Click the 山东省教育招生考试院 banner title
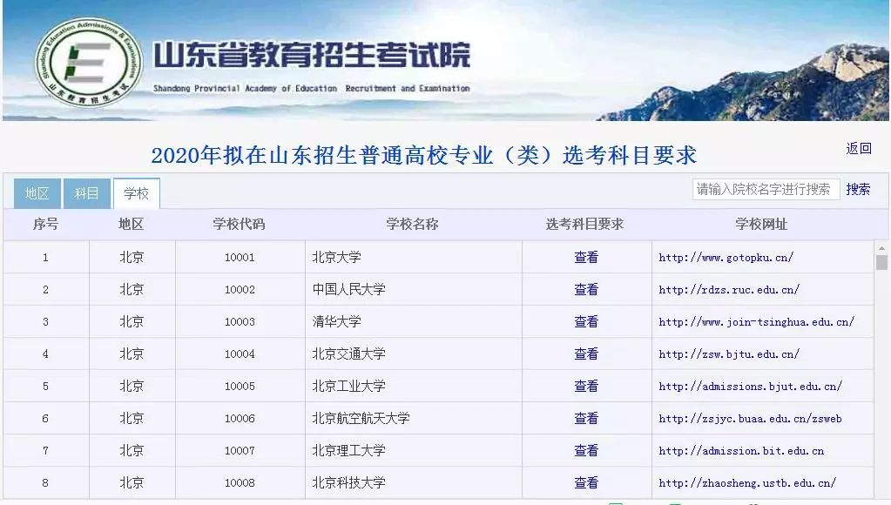This screenshot has height=505, width=891. [x=312, y=55]
